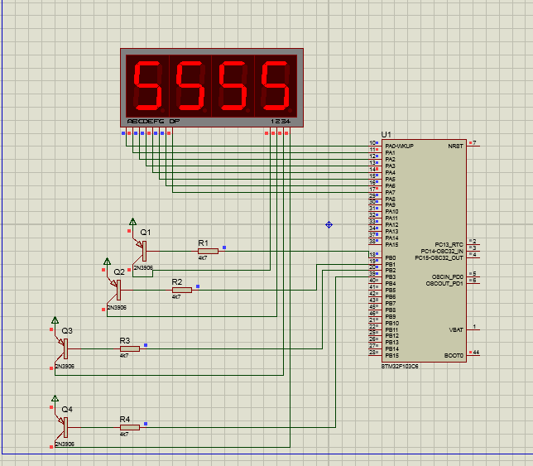Click the Q3 reference label
533x466 pixels.
tap(67, 331)
